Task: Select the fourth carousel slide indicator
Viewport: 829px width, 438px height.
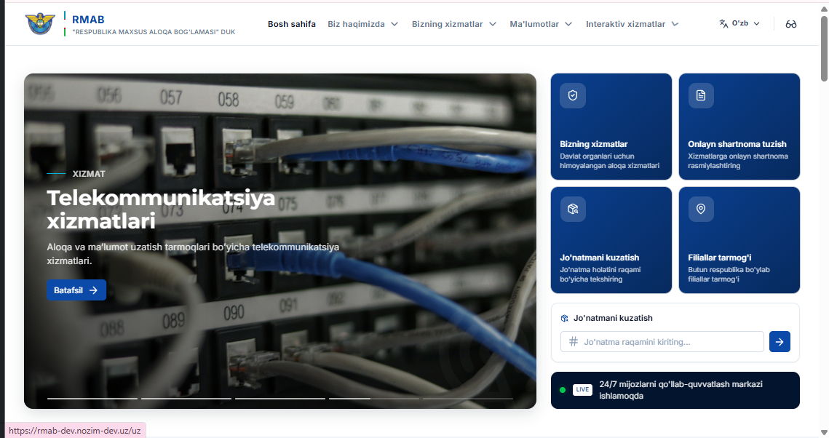Action: tap(374, 399)
